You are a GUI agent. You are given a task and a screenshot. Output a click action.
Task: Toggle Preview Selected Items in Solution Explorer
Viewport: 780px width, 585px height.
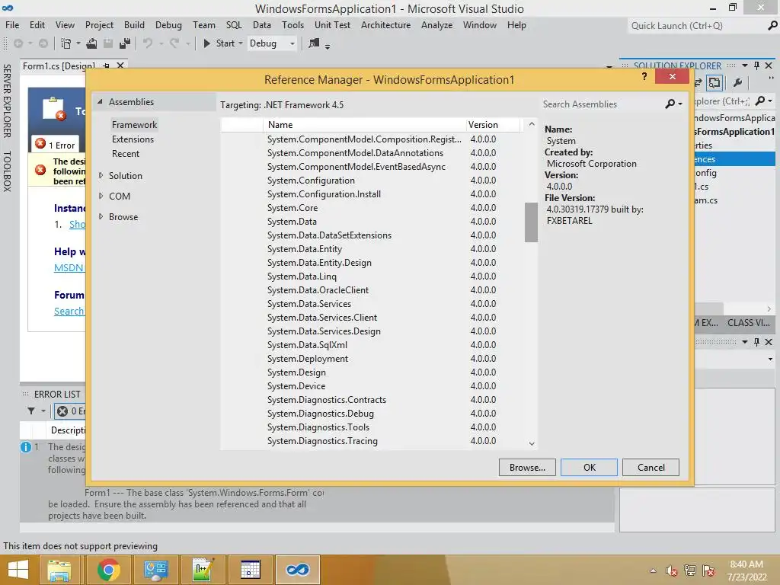coord(714,82)
